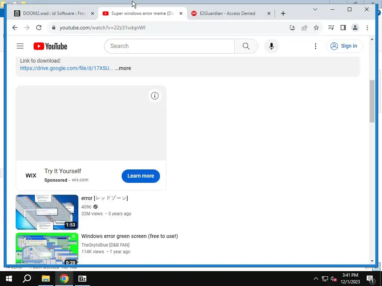This screenshot has height=286, width=382.
Task: Click the ad info icon
Action: click(x=155, y=96)
